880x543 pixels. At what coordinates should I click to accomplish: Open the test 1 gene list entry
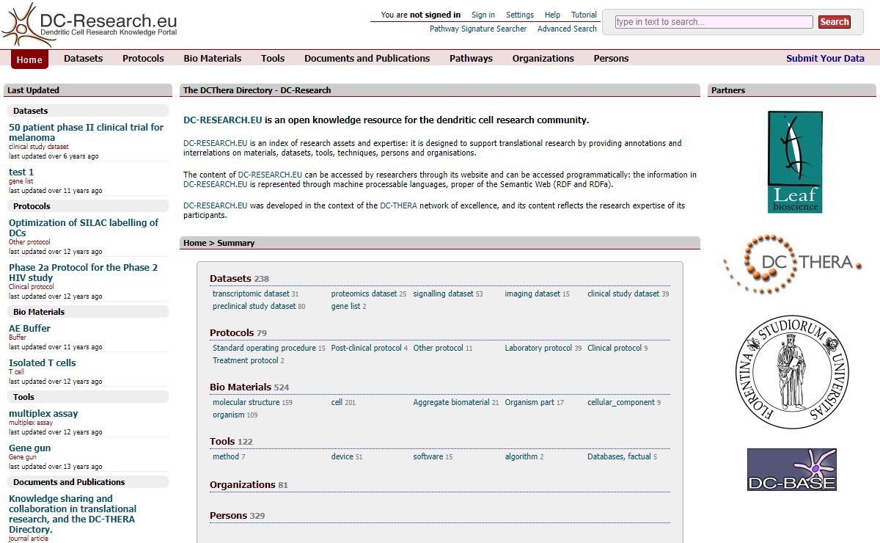click(x=21, y=172)
